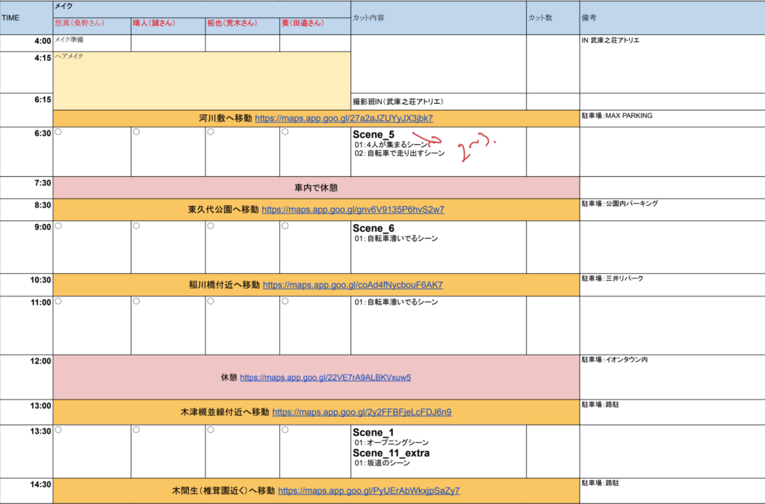Open the 東久代公園へ移動 maps link
This screenshot has height=504, width=765.
pyautogui.click(x=353, y=210)
